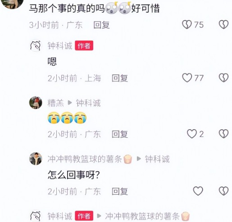The width and height of the screenshot is (232, 222).
Task: Dislike the '怎么回事呀?' comment
Action: pyautogui.click(x=223, y=191)
